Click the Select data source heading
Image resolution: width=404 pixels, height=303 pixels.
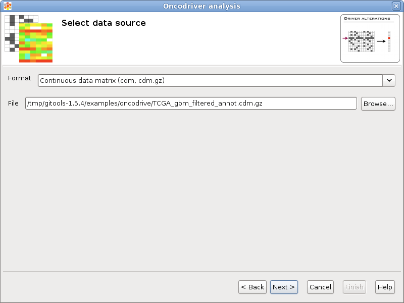click(104, 23)
